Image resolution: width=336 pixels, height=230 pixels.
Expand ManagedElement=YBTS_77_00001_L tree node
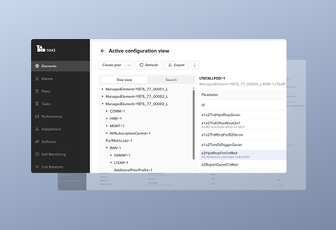pos(102,89)
